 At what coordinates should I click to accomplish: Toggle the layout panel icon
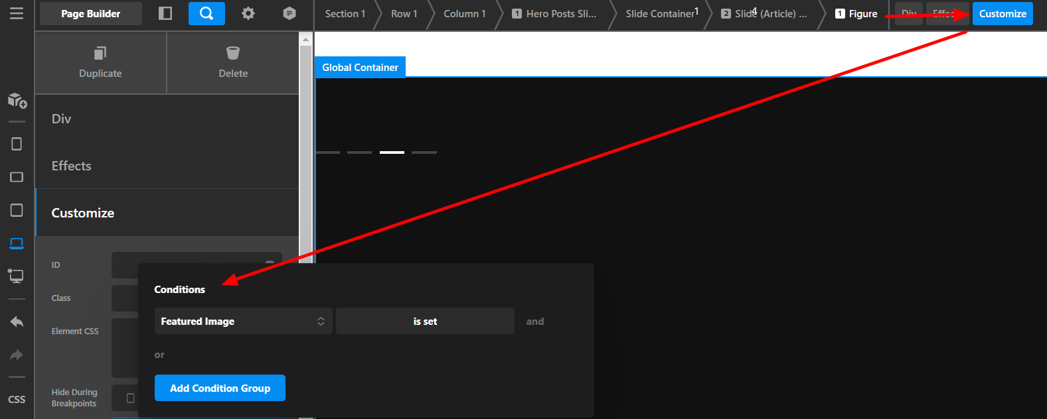[x=165, y=13]
